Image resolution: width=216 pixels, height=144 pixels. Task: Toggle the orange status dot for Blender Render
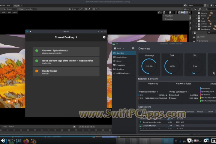tap(37, 71)
